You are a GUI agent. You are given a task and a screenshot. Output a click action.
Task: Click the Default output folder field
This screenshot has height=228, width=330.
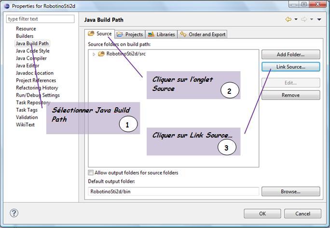pos(173,191)
